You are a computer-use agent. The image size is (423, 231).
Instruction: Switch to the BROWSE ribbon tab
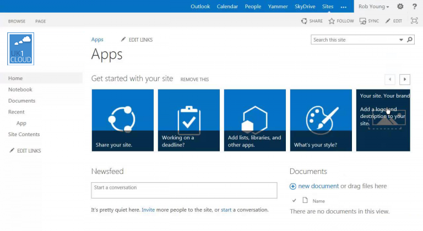pyautogui.click(x=17, y=21)
